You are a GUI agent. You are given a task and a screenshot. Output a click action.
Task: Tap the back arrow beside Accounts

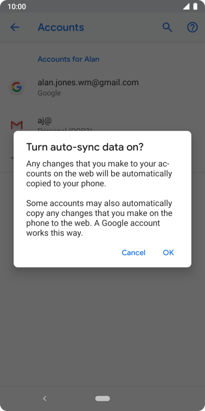15,27
